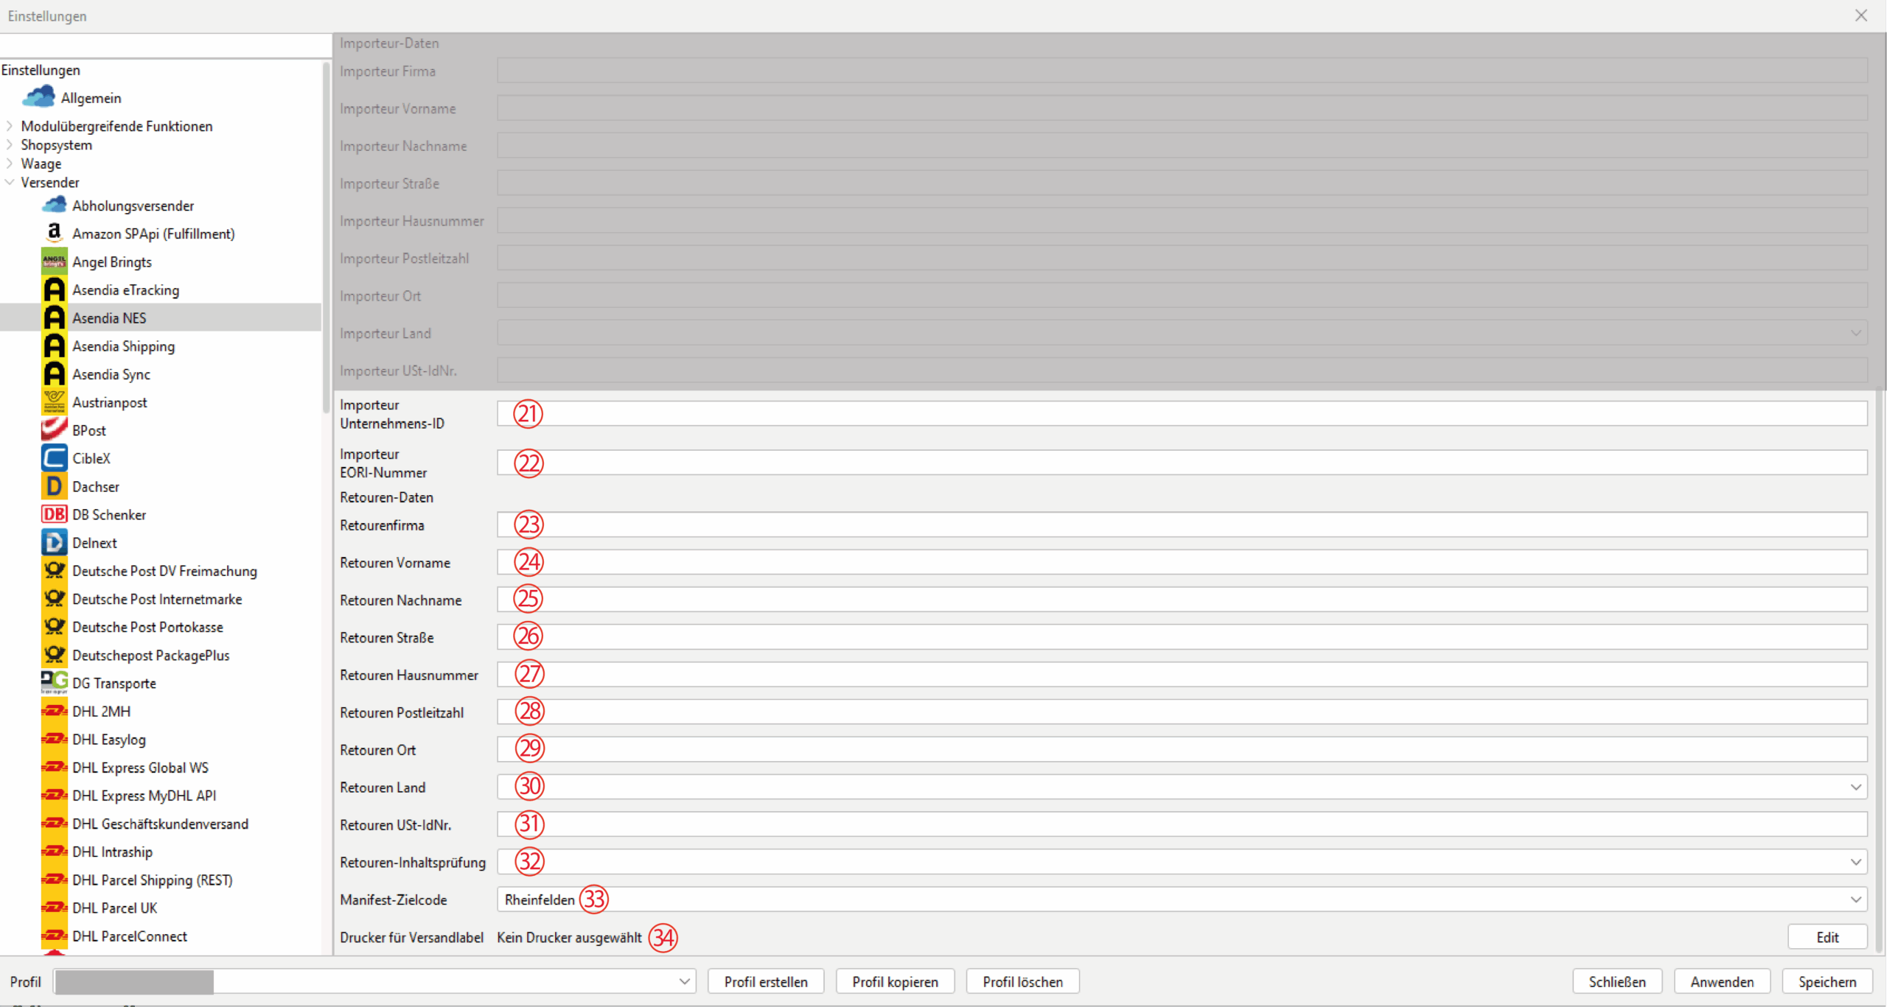Click the Speichern button

1827,981
